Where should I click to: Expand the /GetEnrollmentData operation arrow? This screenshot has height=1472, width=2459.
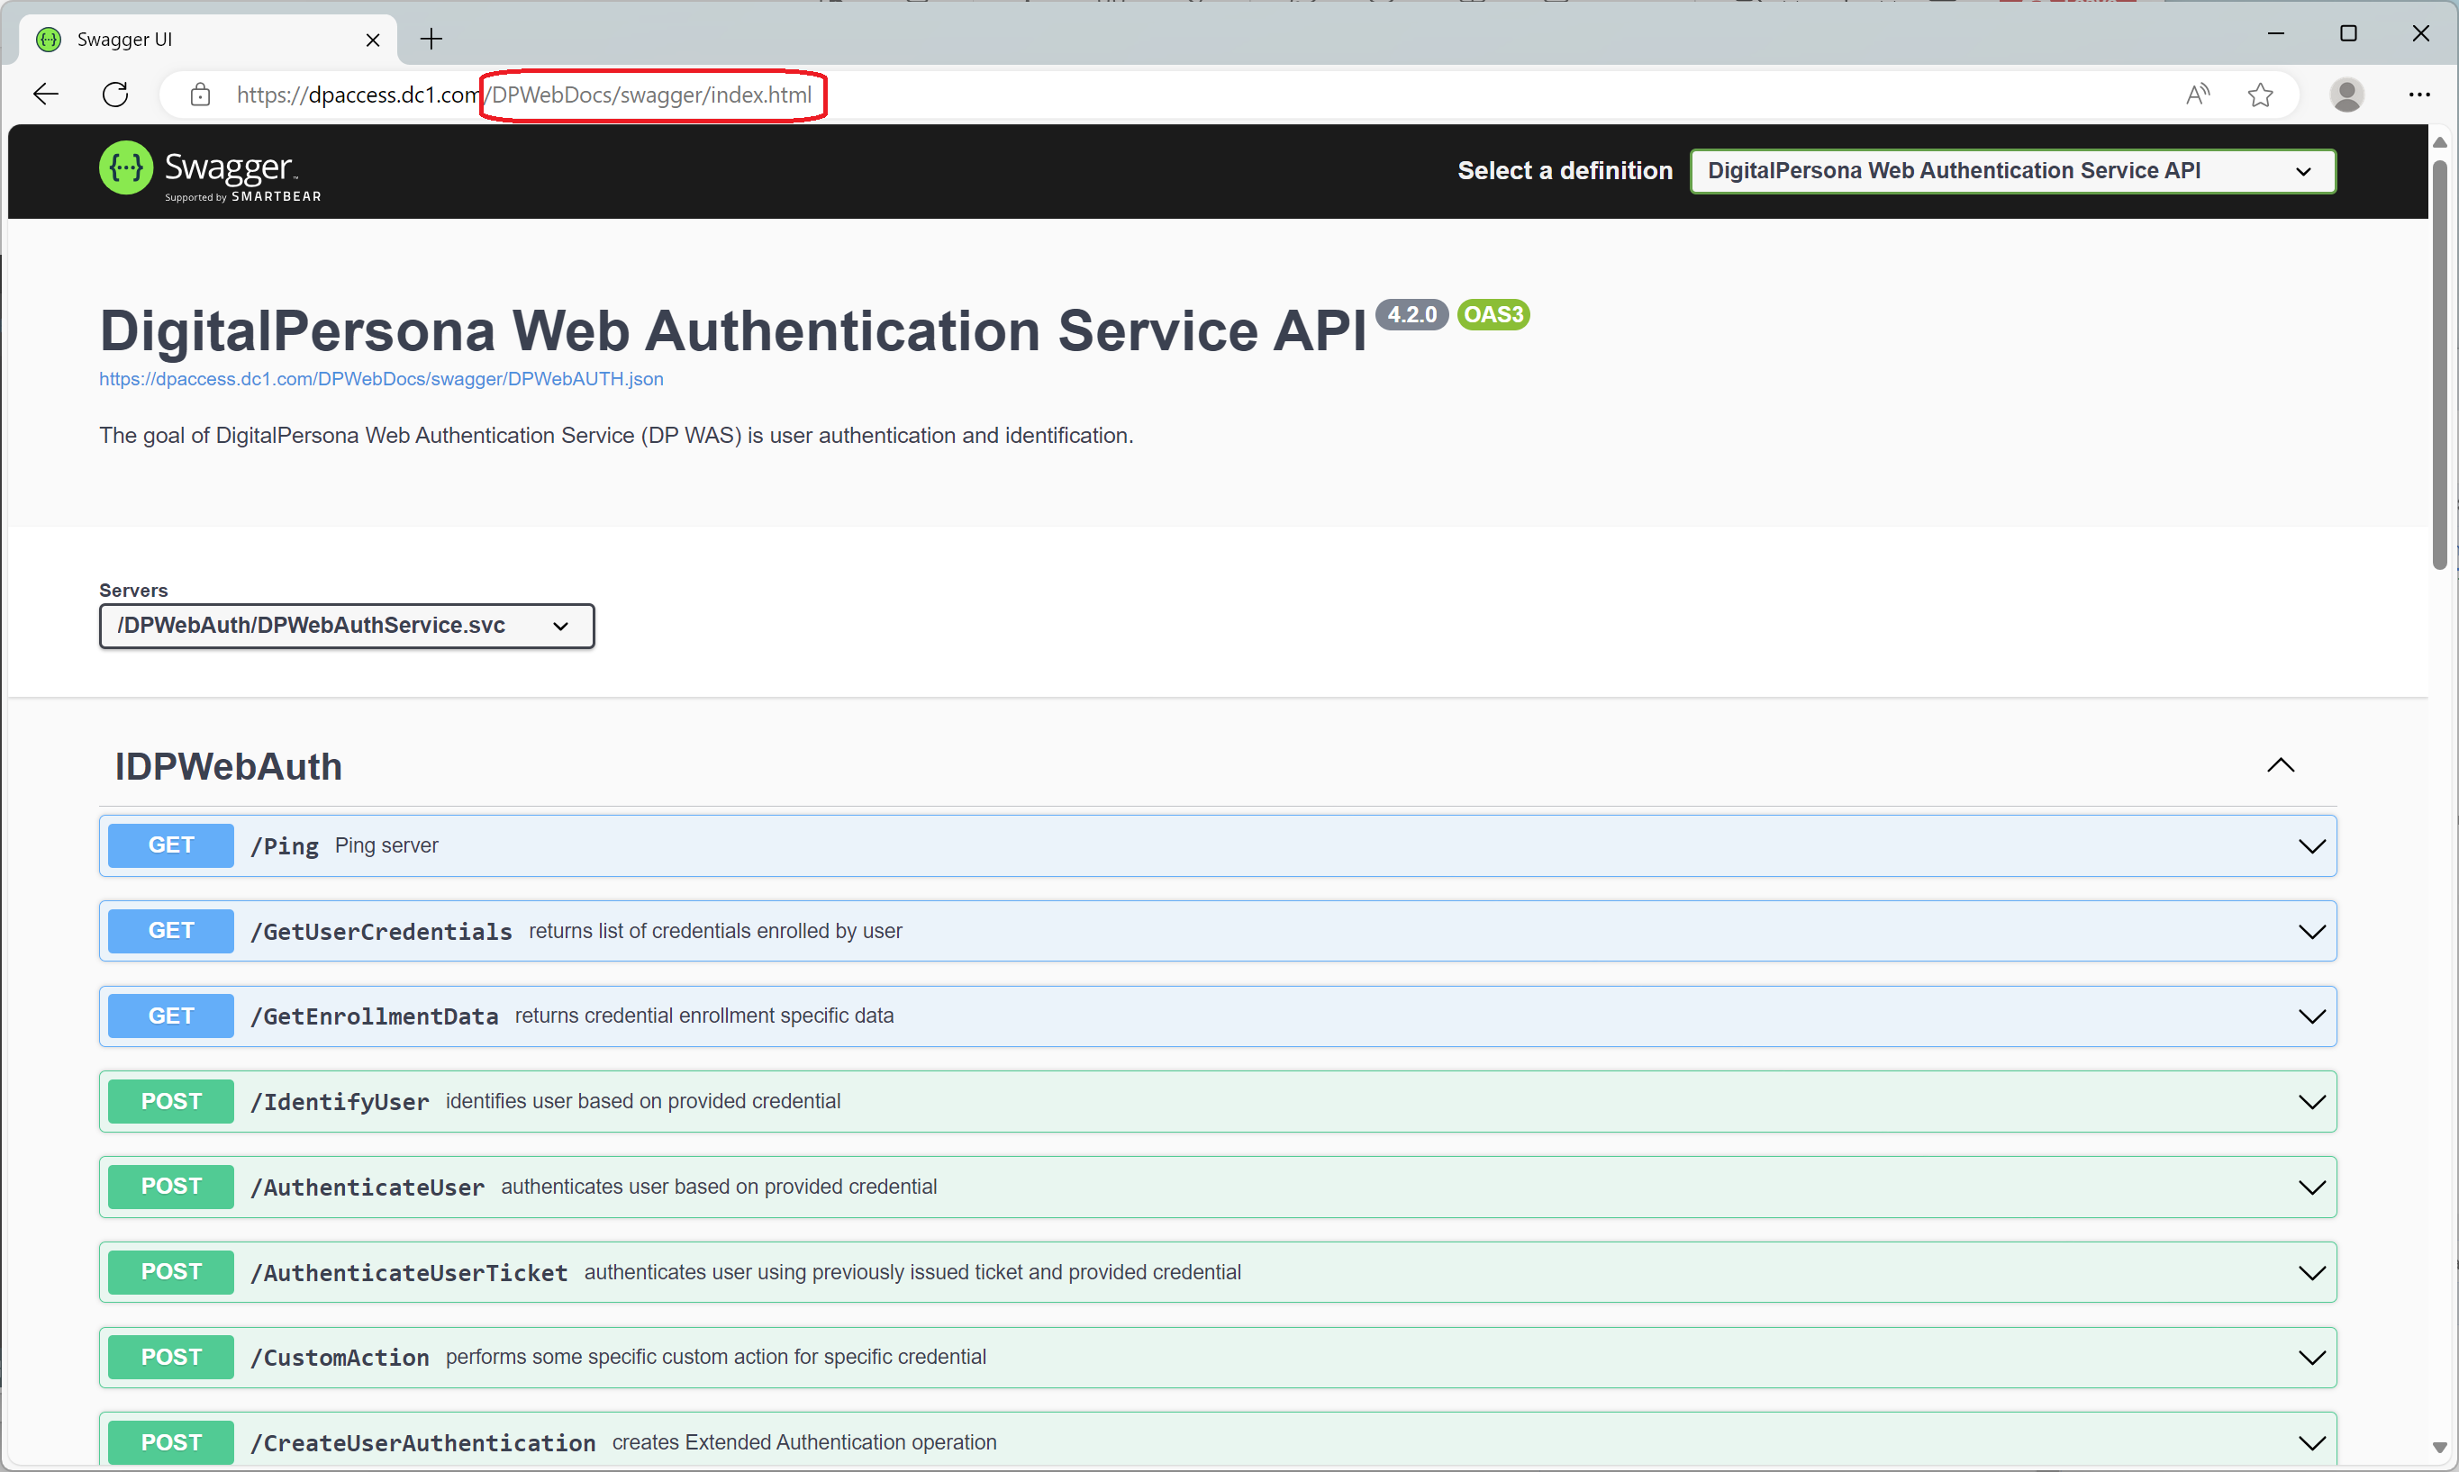(2312, 1016)
